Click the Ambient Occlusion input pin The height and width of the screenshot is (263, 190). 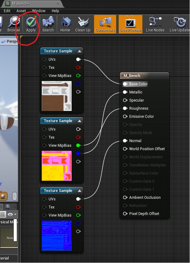(125, 198)
